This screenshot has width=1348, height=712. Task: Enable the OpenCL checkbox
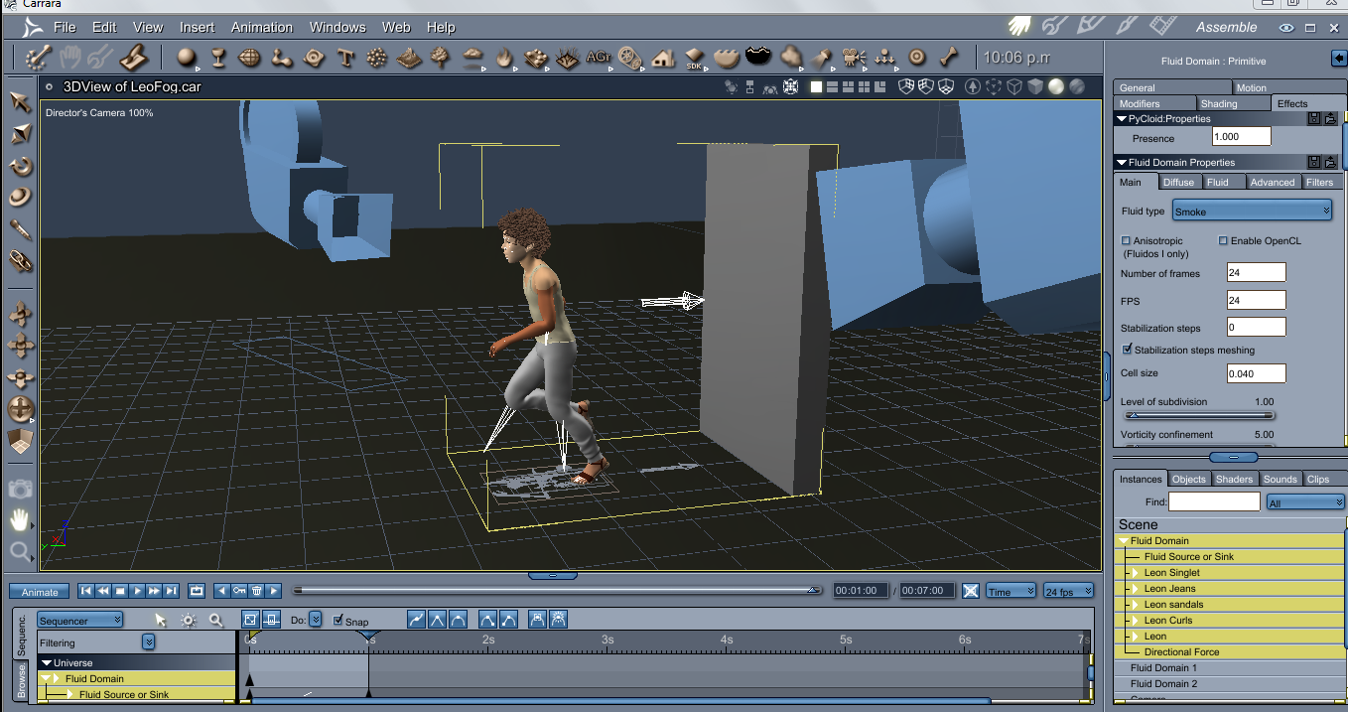click(x=1223, y=240)
